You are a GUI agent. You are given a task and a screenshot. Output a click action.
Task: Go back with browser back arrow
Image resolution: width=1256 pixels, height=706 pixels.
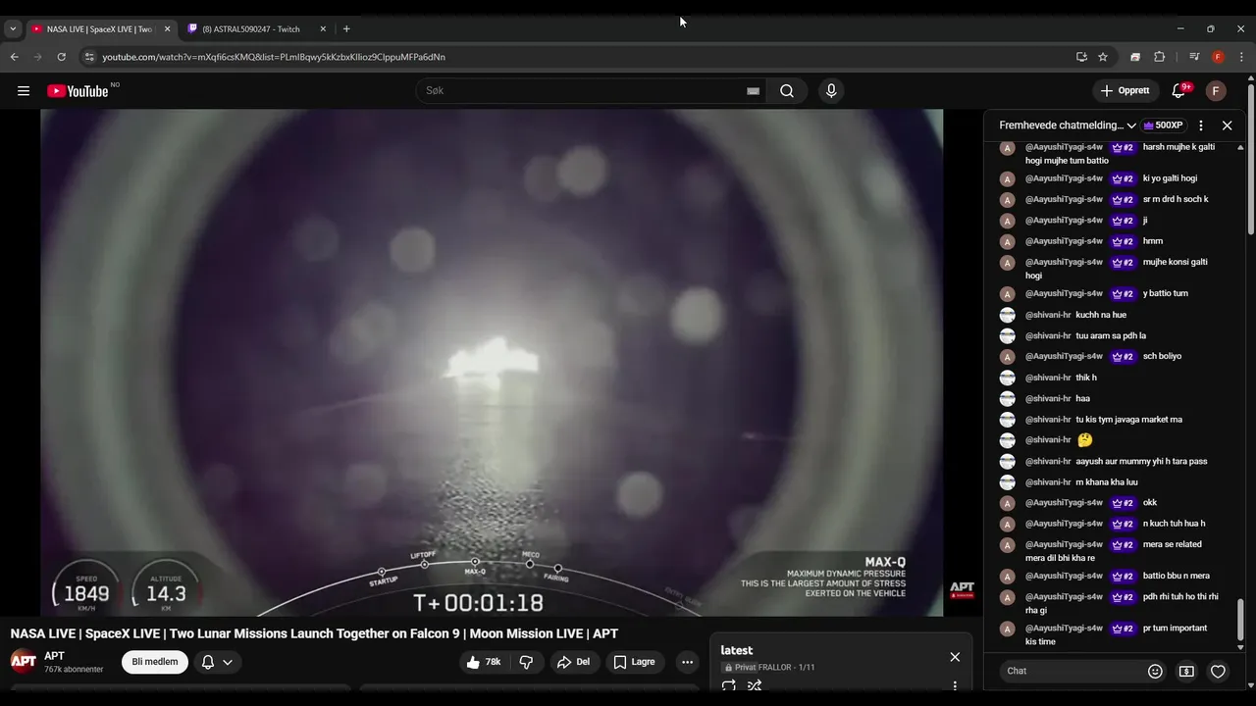[15, 57]
